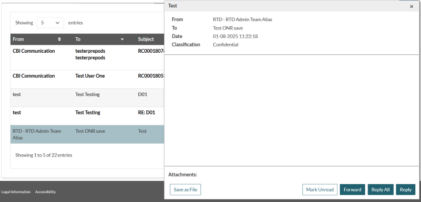This screenshot has height=202, width=421.
Task: Open the message with subject RE: D01
Action: click(146, 113)
